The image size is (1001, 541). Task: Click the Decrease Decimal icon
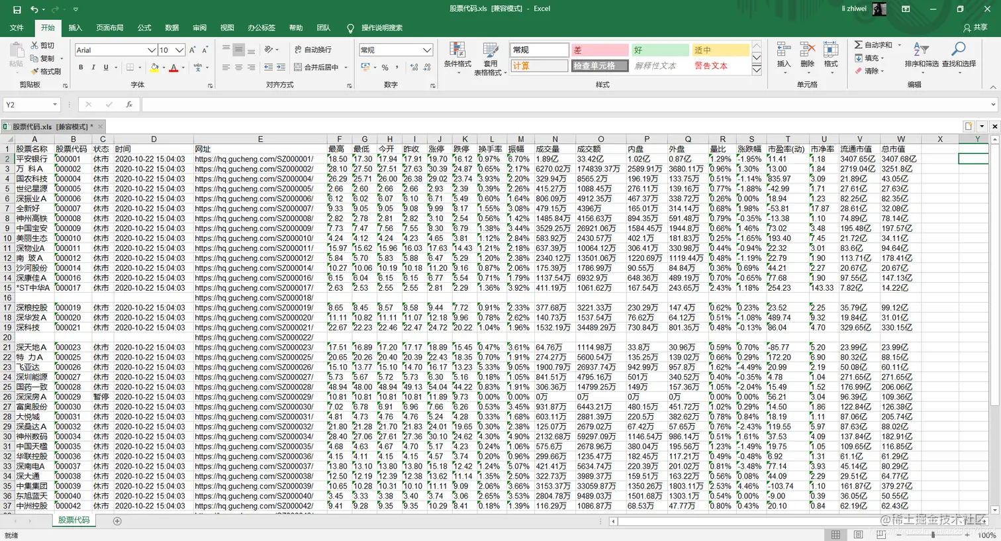428,68
